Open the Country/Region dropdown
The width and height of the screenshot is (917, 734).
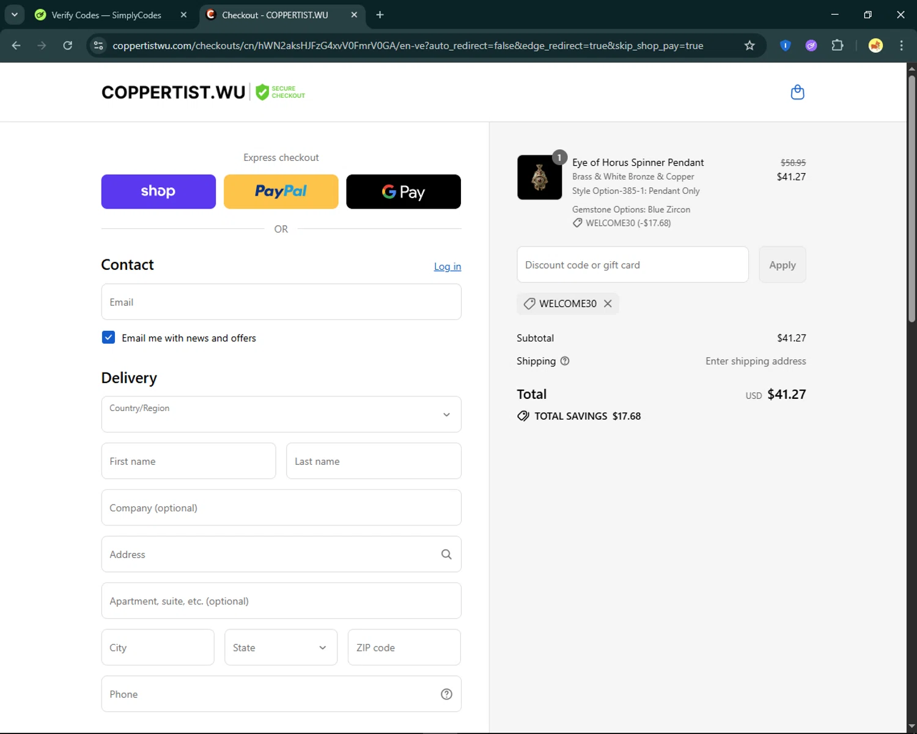pyautogui.click(x=281, y=414)
